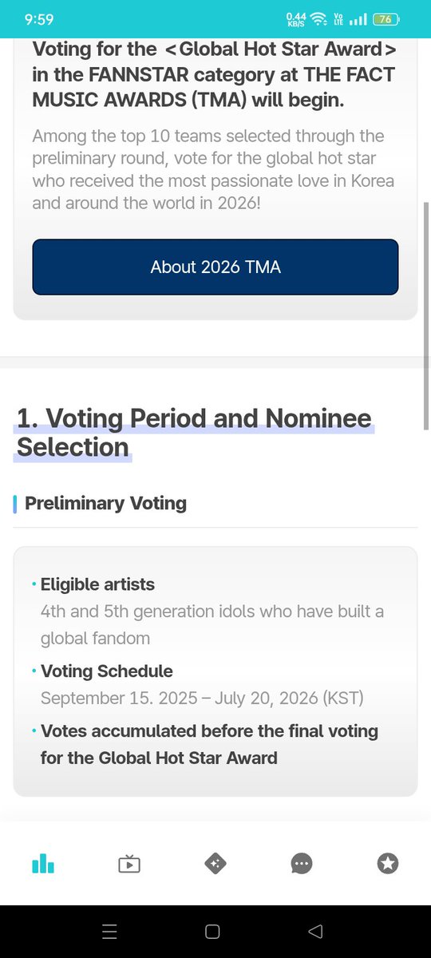Screen dimensions: 431x958
Task: Open the chat bubble tab icon
Action: [302, 863]
